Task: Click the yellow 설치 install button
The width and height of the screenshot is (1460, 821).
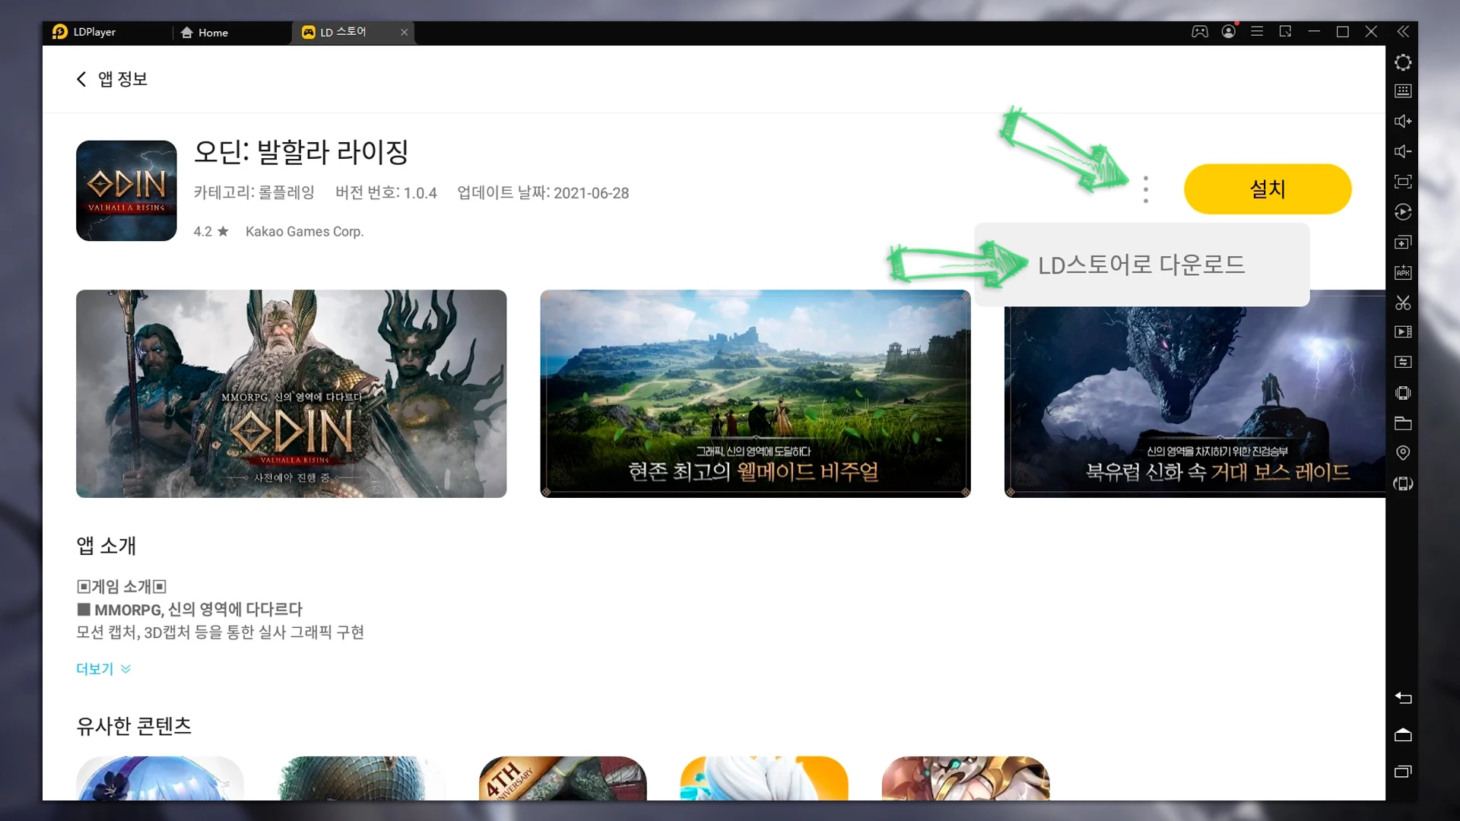Action: 1267,189
